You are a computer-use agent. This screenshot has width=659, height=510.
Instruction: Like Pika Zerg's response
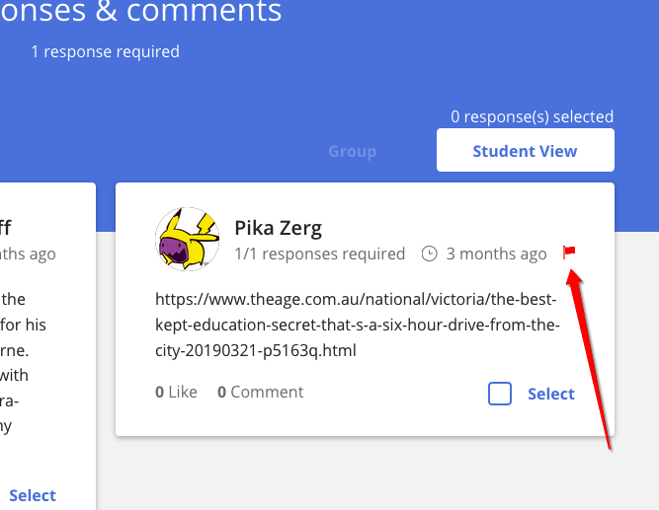click(x=176, y=392)
